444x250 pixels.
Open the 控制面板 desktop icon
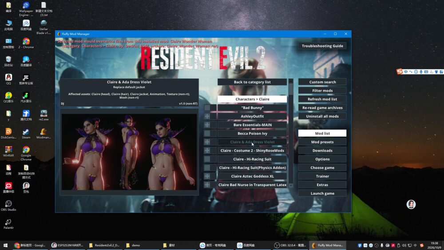(x=8, y=44)
